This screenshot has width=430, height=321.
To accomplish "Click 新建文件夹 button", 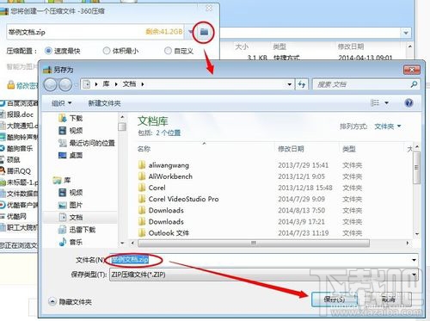I will point(104,103).
